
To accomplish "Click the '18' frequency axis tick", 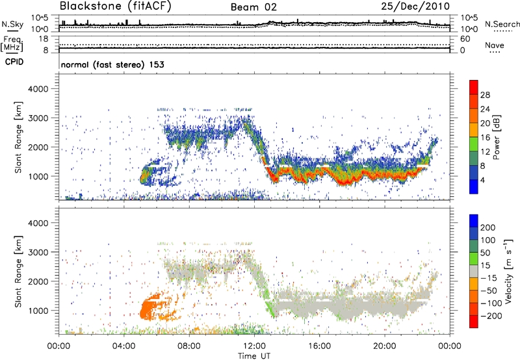I will tap(44, 39).
